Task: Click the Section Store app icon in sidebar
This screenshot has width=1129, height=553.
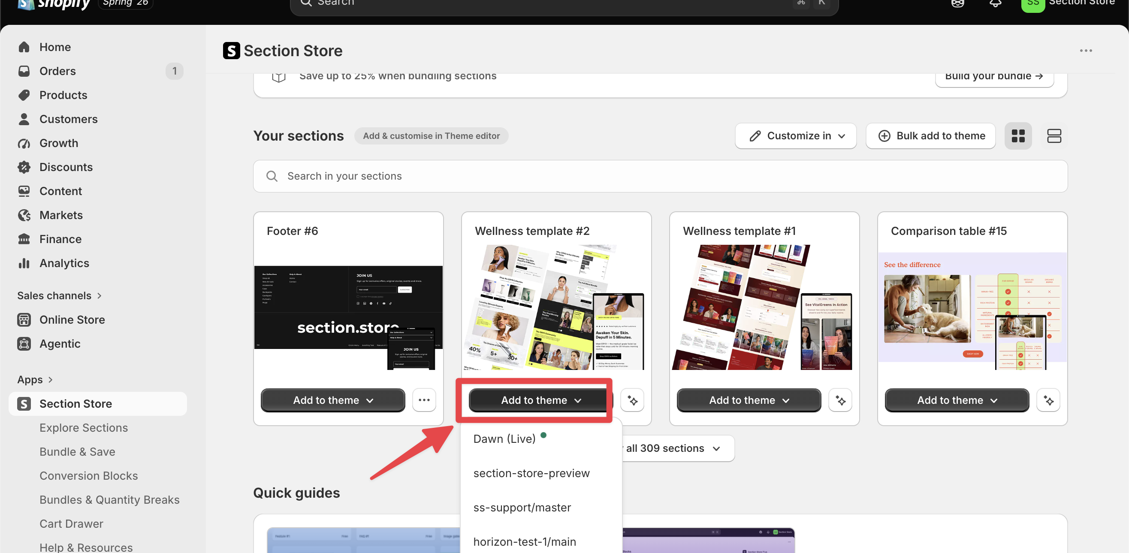Action: click(24, 404)
